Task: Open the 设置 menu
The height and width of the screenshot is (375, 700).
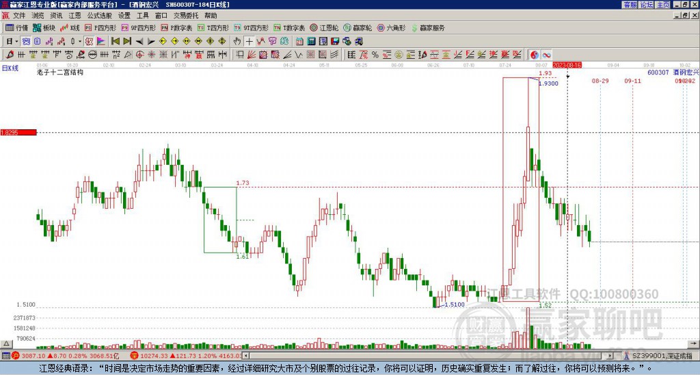Action: coord(124,16)
